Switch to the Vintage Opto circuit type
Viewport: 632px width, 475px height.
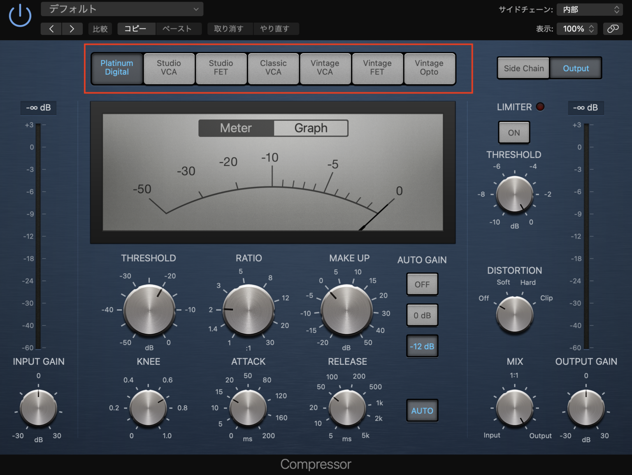click(429, 68)
